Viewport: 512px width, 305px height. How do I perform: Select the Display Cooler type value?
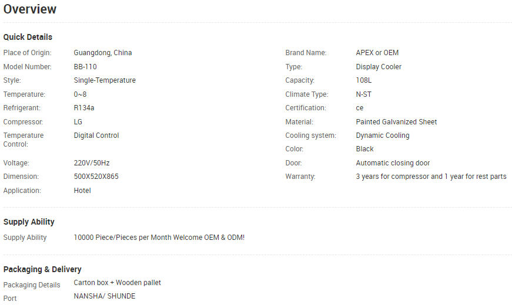tap(379, 67)
